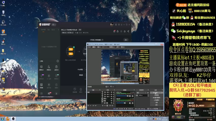Toggle visibility of the first text source
The image size is (216, 121).
[111, 92]
